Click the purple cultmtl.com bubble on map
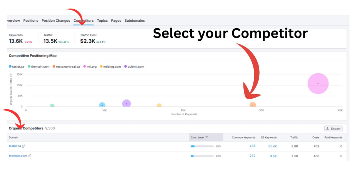The height and width of the screenshot is (170, 354). pyautogui.click(x=127, y=103)
